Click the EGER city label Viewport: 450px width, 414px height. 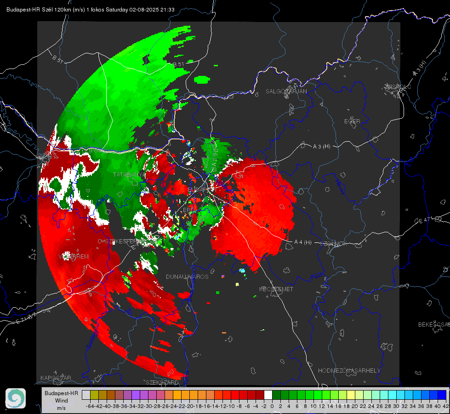pyautogui.click(x=352, y=121)
